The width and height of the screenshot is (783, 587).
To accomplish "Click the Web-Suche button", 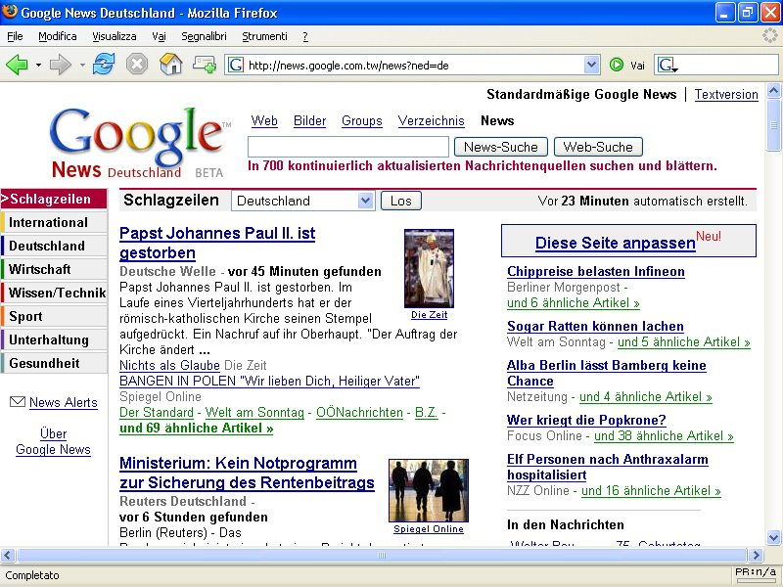I will coord(598,147).
